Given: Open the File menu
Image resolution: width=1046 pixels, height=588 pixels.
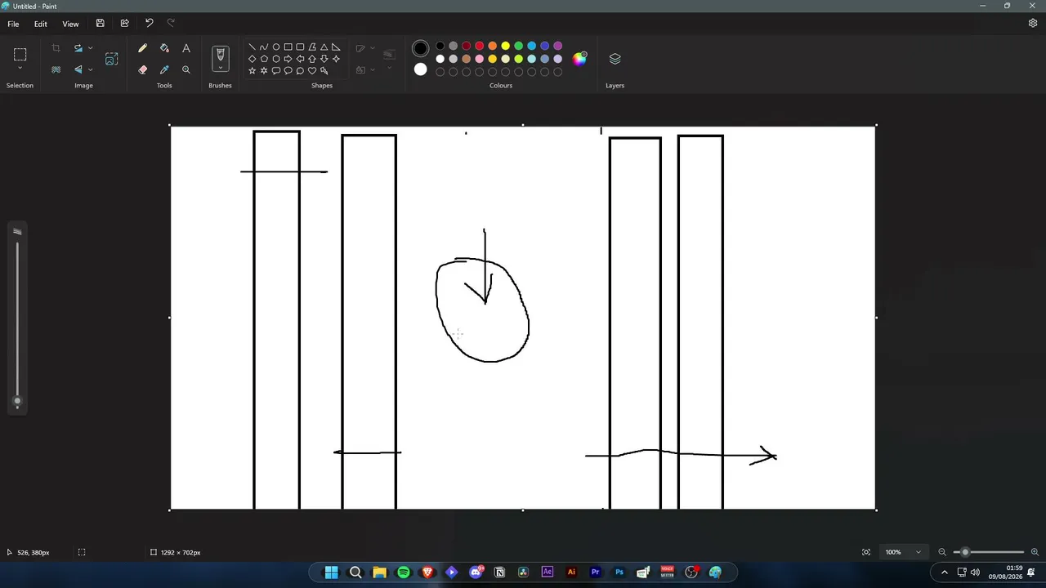Looking at the screenshot, I should [x=13, y=24].
